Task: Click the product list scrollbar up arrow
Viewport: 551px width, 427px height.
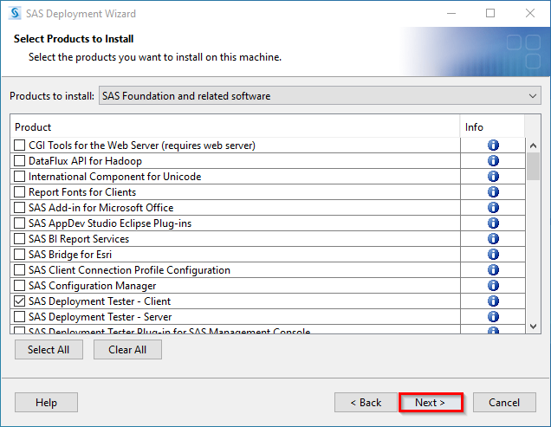Action: (533, 146)
